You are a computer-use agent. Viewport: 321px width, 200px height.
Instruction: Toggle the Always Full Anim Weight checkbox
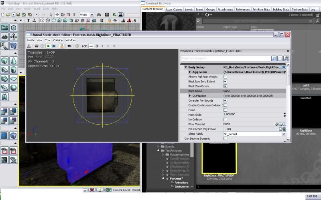pyautogui.click(x=225, y=77)
